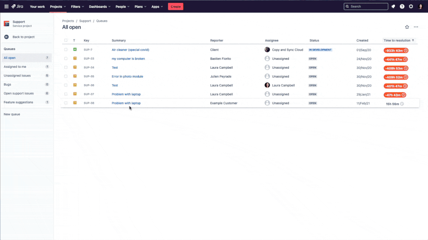Open the SUP-37 issue key link
The height and width of the screenshot is (240, 428).
point(89,94)
